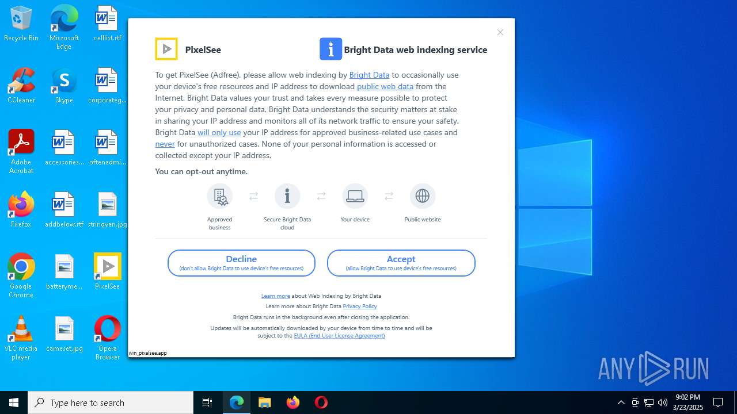Viewport: 737px width, 414px height.
Task: Select the accessories... document on desktop
Action: point(64,148)
